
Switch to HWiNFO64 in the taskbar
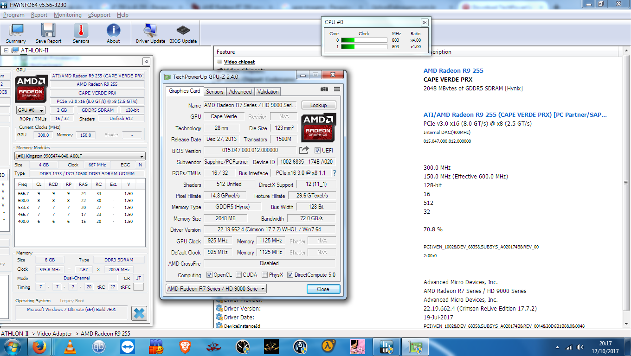[386, 346]
